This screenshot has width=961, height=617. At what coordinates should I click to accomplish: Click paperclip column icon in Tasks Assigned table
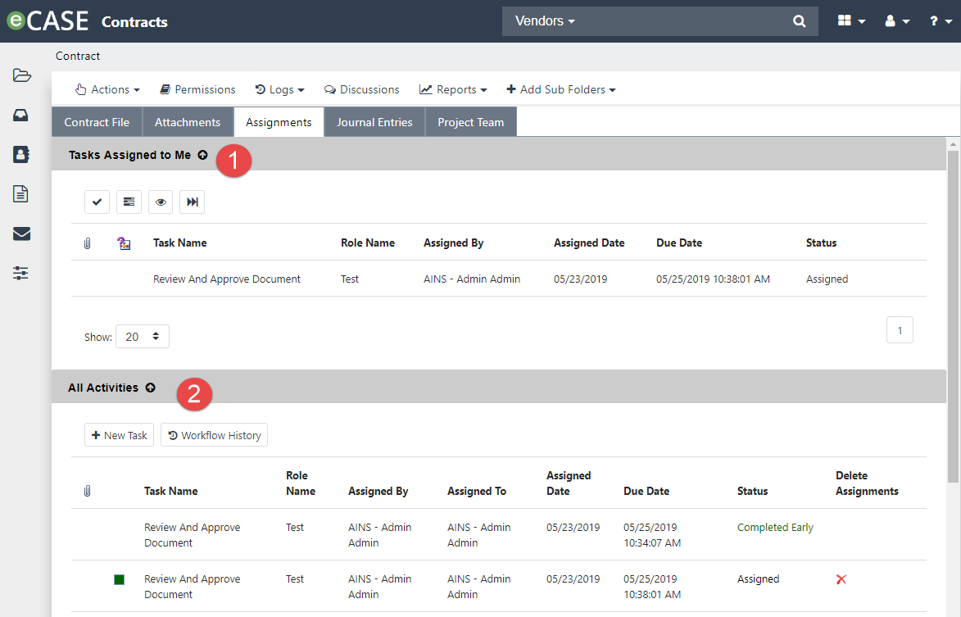point(87,243)
